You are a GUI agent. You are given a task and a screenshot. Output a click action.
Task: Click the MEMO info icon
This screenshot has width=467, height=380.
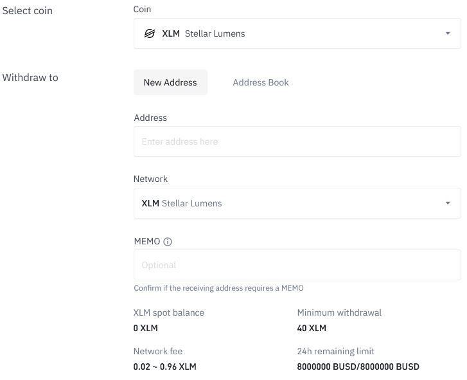click(x=168, y=241)
